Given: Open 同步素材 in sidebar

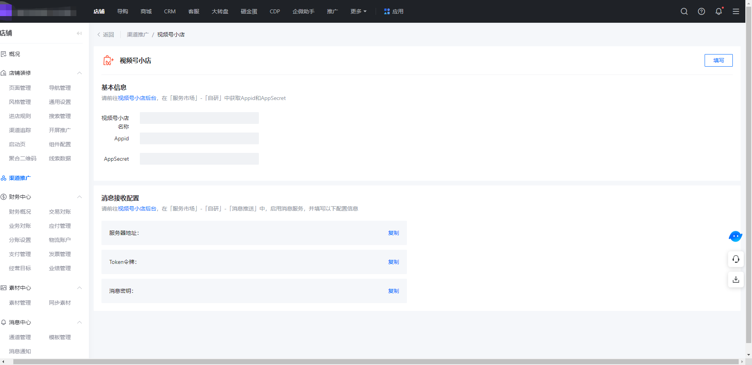Looking at the screenshot, I should [x=60, y=303].
